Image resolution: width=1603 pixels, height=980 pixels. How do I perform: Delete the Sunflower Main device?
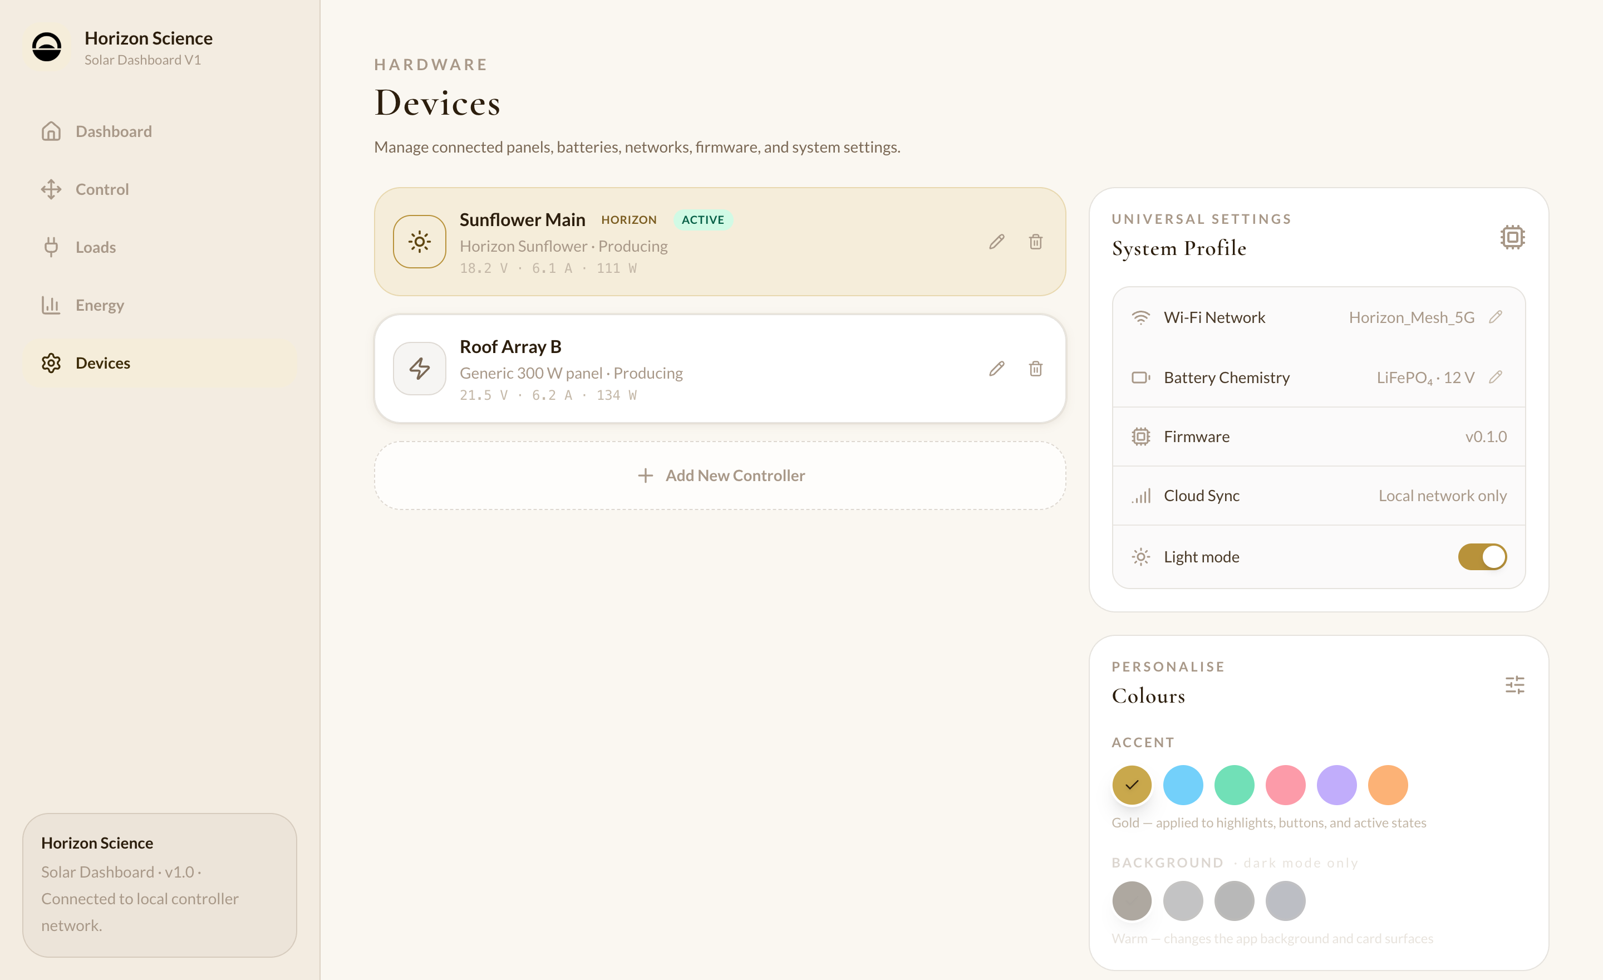(x=1036, y=242)
